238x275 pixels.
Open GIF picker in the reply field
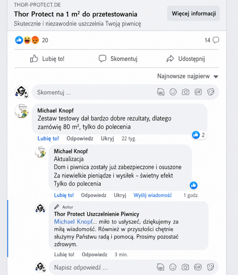click(198, 267)
